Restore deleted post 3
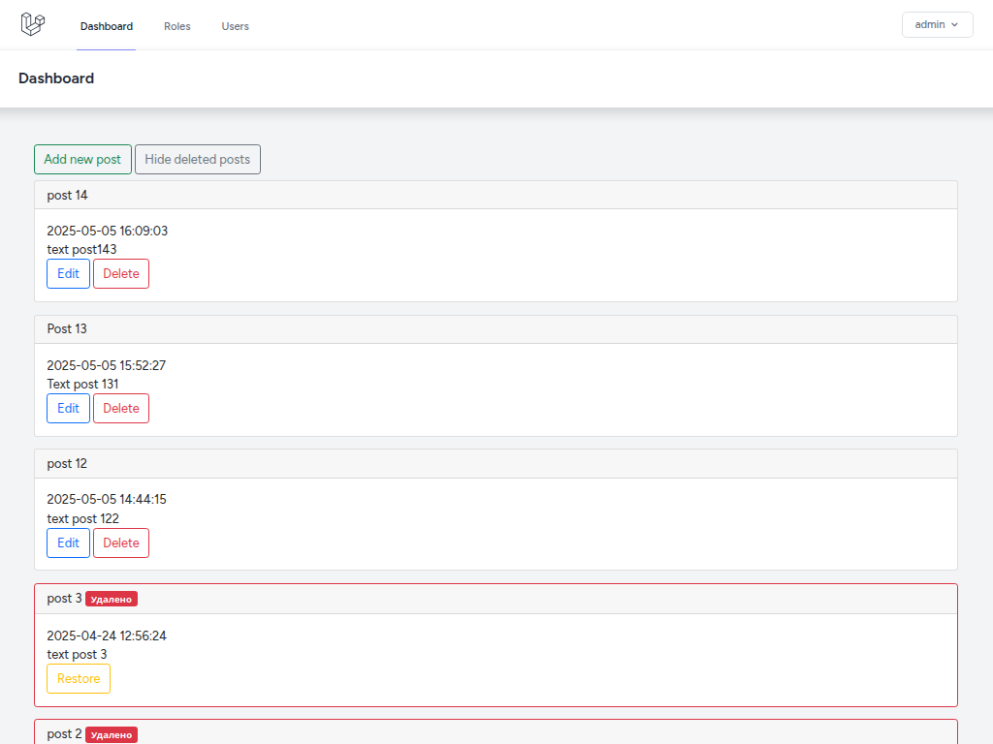This screenshot has height=744, width=993. click(x=78, y=678)
